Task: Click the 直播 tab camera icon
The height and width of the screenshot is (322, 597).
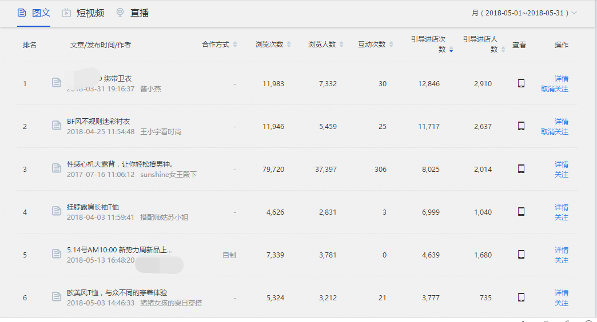Action: tap(120, 13)
